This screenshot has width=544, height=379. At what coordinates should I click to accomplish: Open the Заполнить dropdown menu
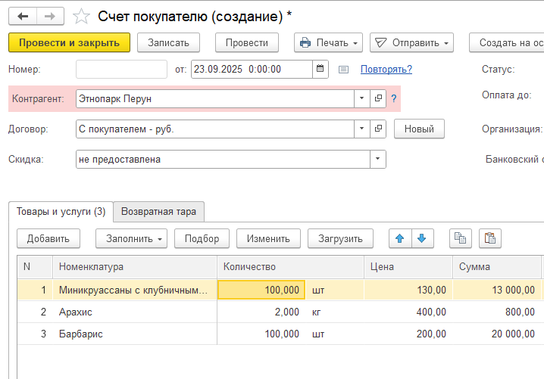[x=131, y=238]
